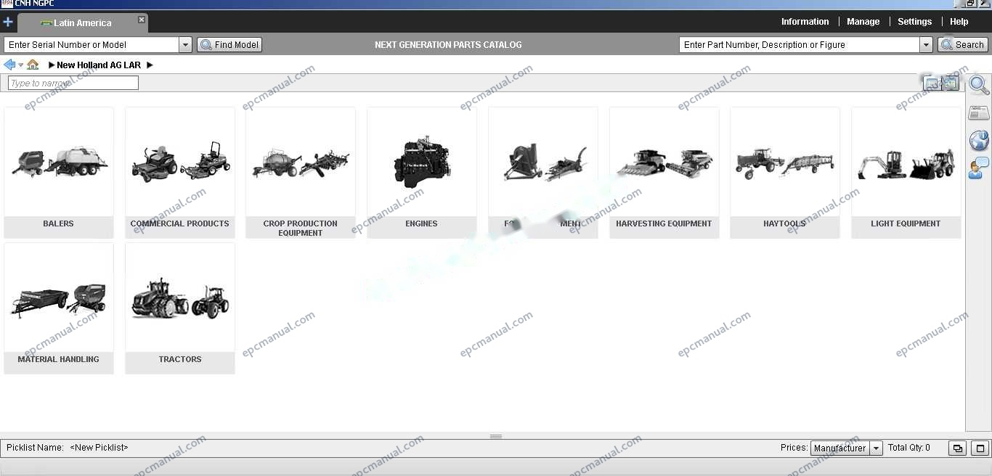Click the ENGINES label
The image size is (992, 476).
point(422,223)
